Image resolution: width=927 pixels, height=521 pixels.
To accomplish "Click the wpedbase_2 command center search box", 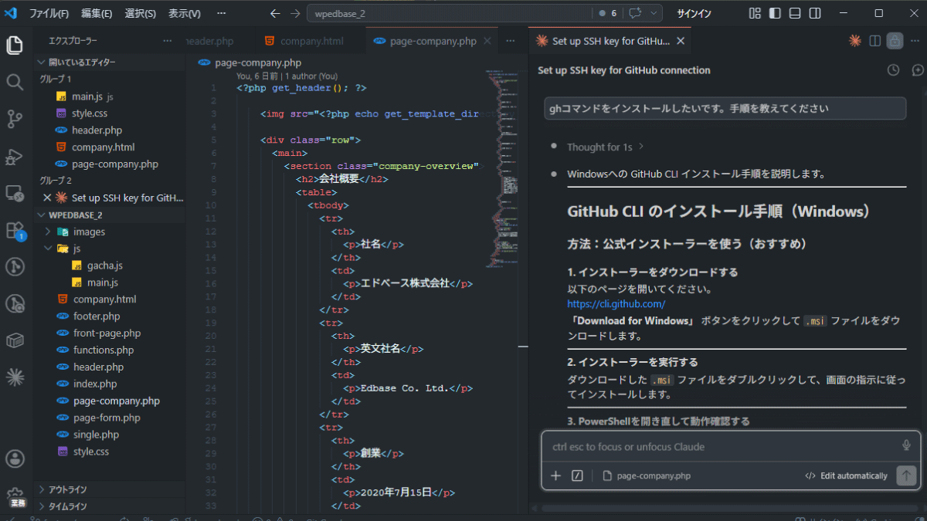I will point(448,13).
